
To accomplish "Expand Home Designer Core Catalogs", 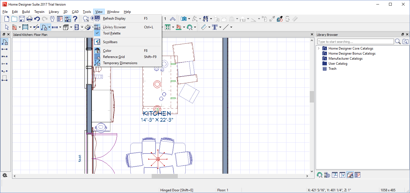I will (x=318, y=48).
